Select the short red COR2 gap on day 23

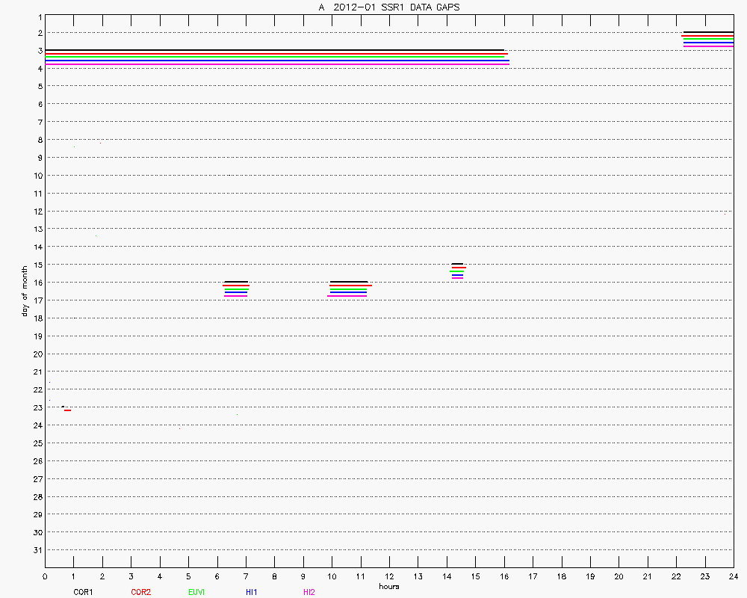point(67,410)
